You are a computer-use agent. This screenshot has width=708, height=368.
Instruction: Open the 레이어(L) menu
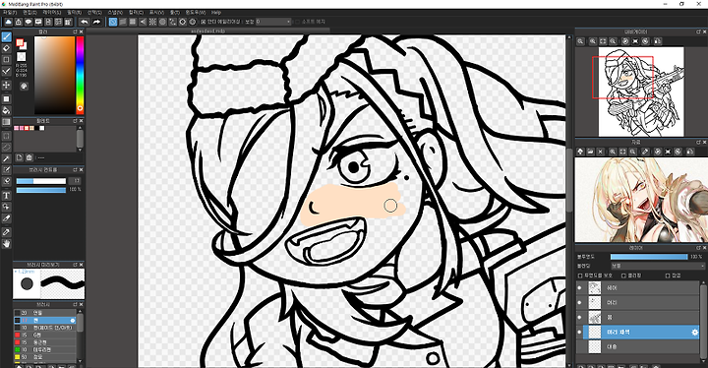(53, 13)
